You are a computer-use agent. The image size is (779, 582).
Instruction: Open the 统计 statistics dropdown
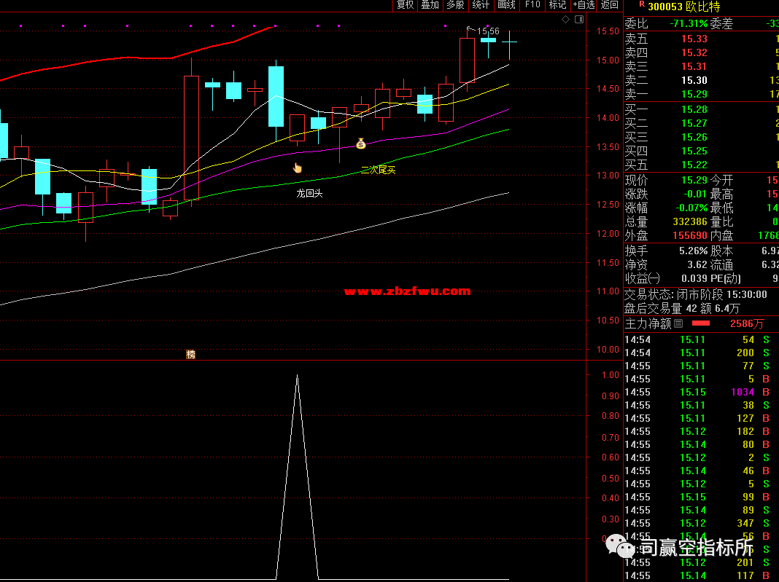point(481,5)
